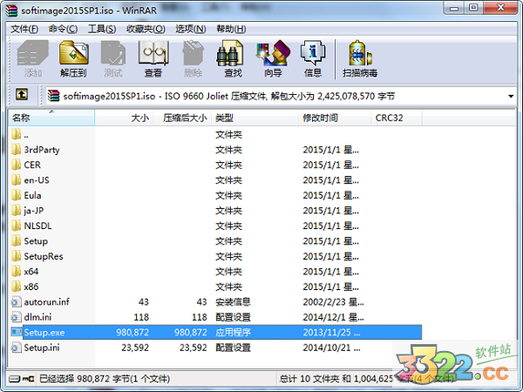Open the 收藏夹(O) menu

click(x=146, y=29)
